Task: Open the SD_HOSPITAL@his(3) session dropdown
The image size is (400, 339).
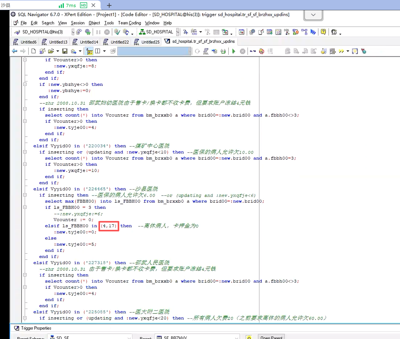Action: coord(73,32)
